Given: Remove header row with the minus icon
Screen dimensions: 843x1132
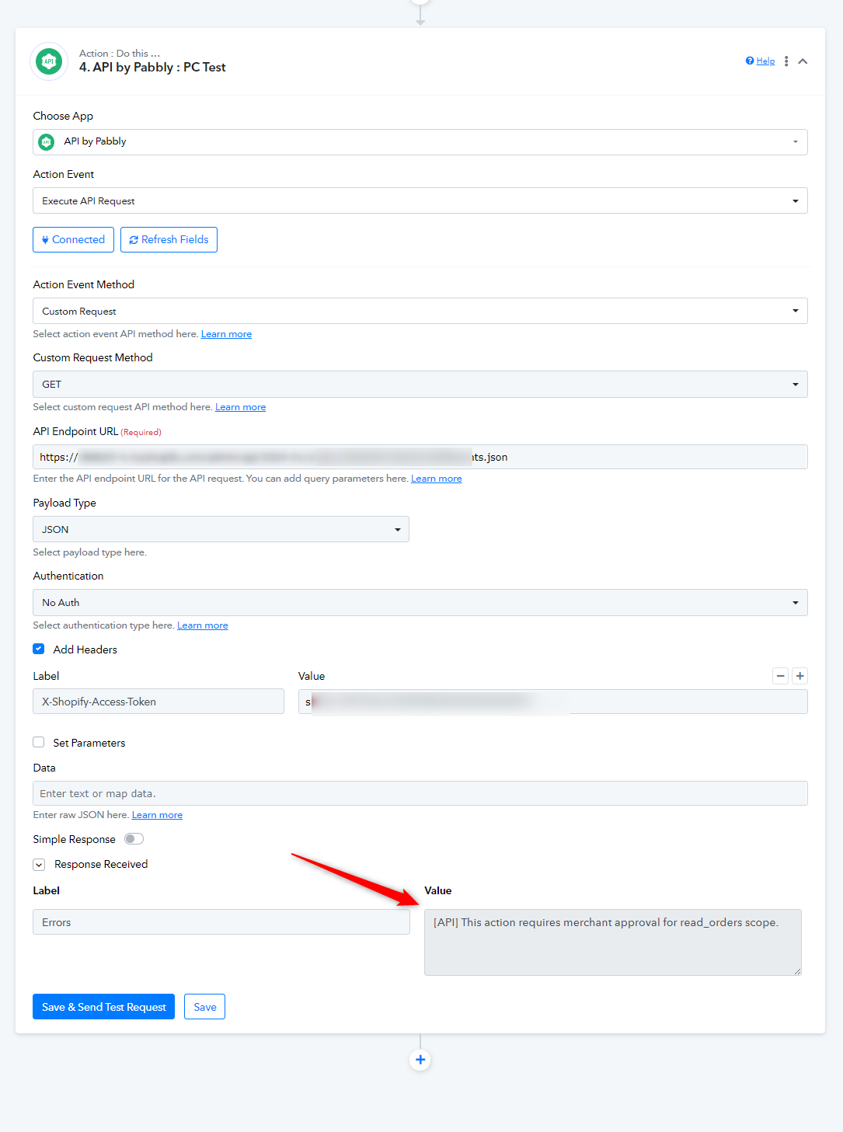Looking at the screenshot, I should (x=781, y=676).
